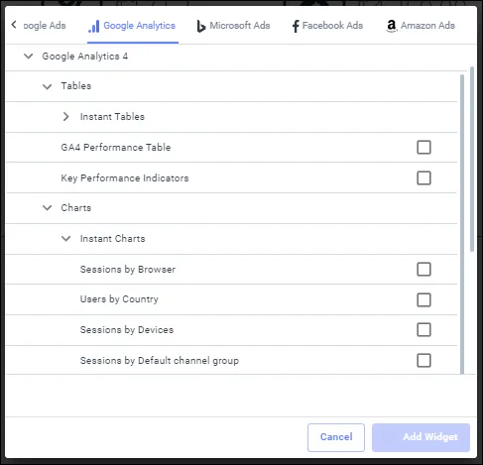Switch to the Microsoft Ads tab
Viewport: 483px width, 465px height.
[233, 26]
